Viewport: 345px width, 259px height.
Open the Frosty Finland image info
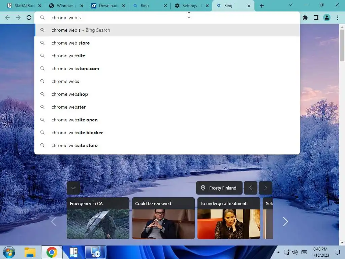click(x=219, y=188)
